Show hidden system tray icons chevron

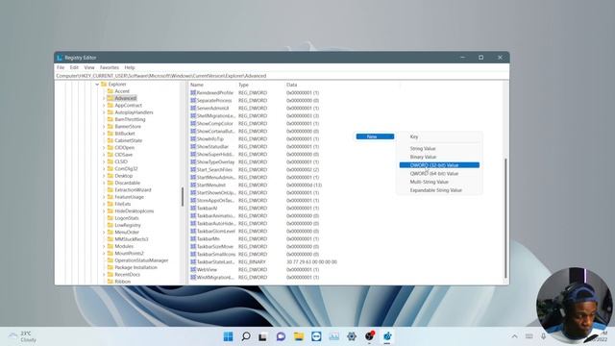(x=514, y=336)
